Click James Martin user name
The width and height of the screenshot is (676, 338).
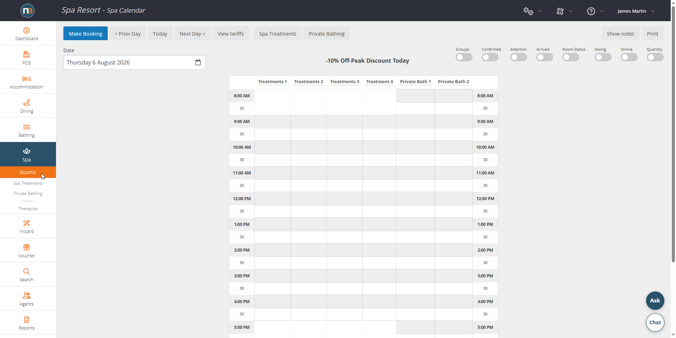[x=632, y=11]
